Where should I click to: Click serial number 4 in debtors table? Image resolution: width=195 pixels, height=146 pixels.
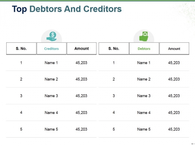tap(114, 113)
